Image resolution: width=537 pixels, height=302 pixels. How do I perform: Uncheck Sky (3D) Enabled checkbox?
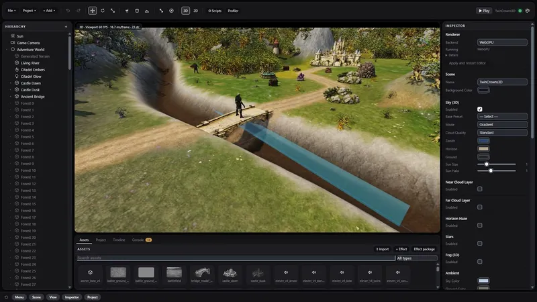[480, 109]
